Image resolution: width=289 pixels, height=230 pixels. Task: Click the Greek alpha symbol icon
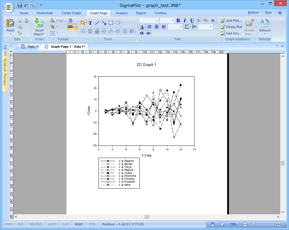[142, 33]
